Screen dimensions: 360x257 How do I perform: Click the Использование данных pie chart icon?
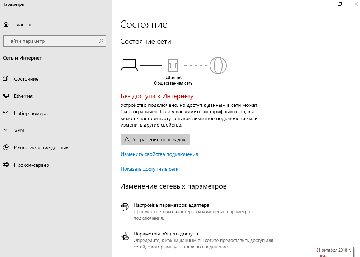[6, 147]
